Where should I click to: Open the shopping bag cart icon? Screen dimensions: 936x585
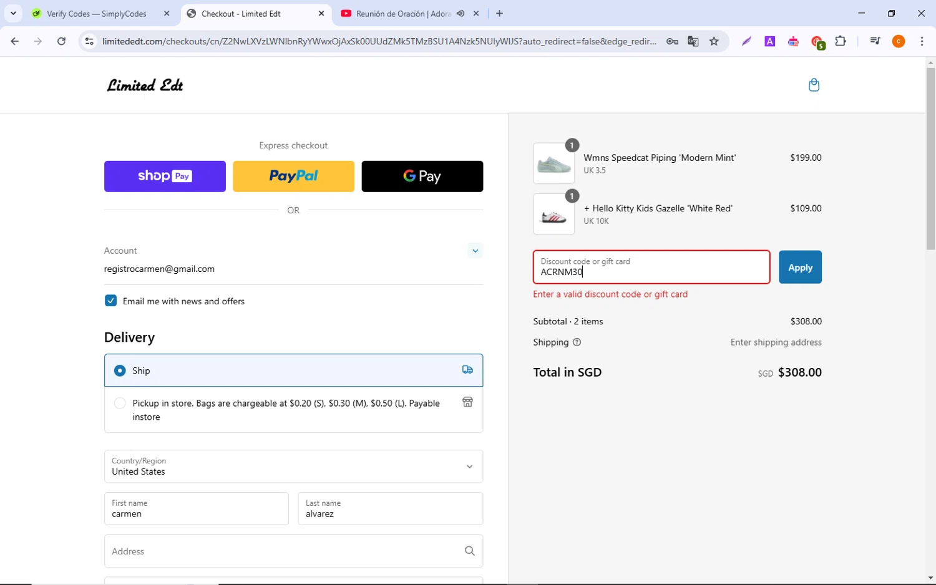click(814, 85)
